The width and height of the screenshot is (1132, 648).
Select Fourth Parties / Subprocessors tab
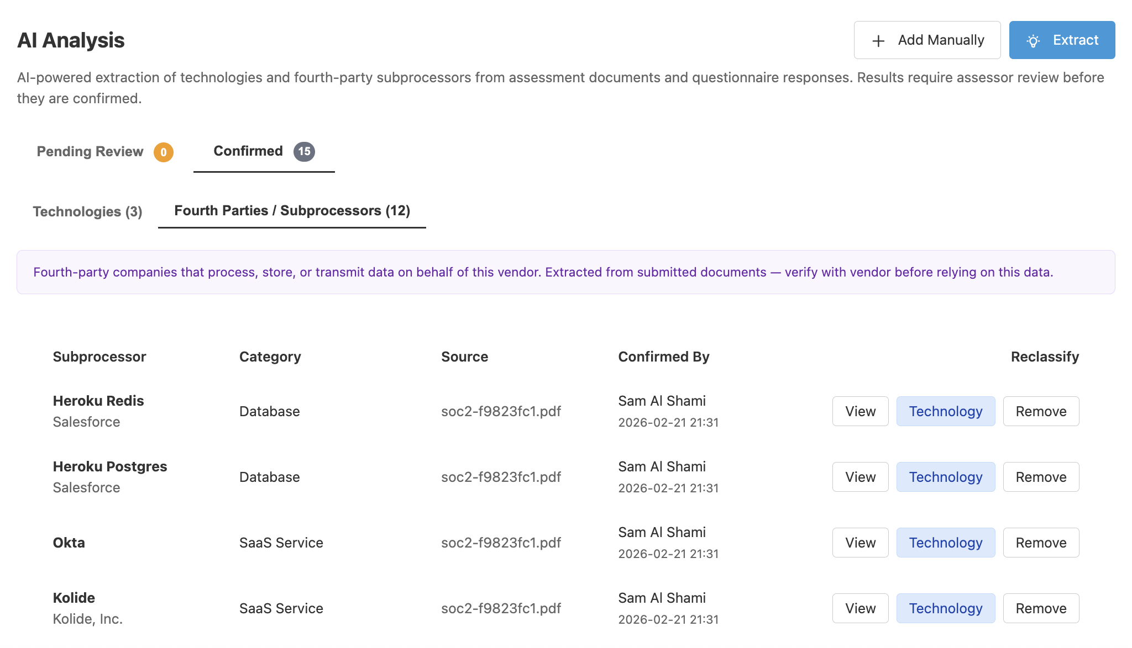pyautogui.click(x=292, y=211)
